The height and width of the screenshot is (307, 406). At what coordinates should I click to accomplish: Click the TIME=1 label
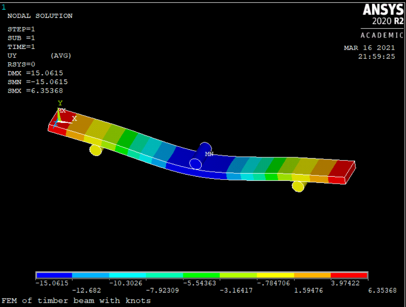(21, 47)
